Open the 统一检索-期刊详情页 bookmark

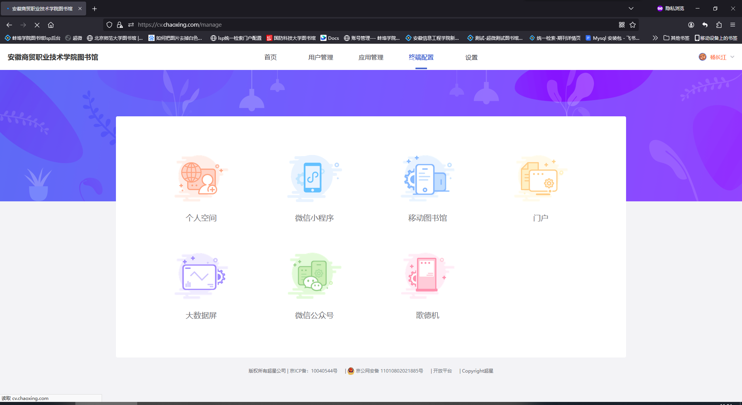555,38
